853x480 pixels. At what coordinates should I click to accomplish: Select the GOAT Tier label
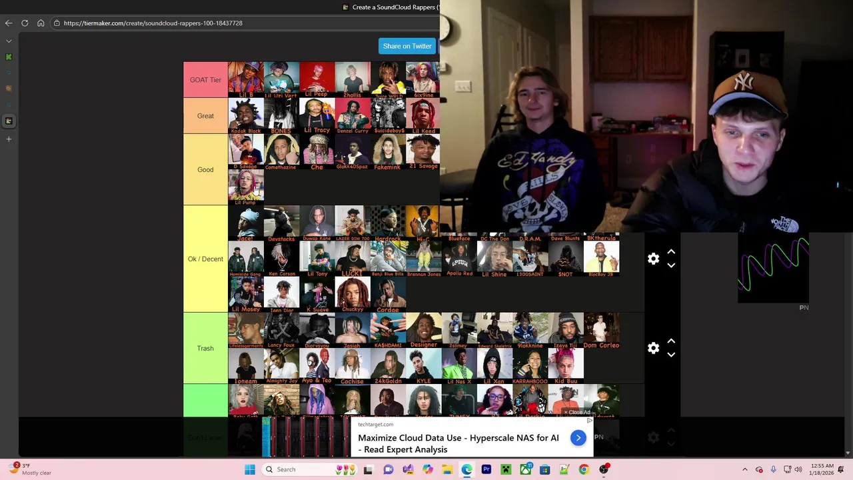tap(205, 80)
